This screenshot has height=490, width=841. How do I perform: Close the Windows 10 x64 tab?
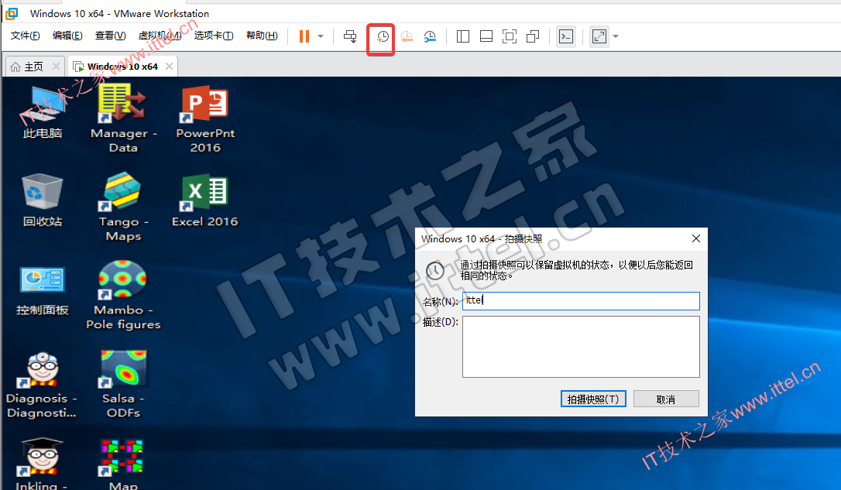(169, 66)
